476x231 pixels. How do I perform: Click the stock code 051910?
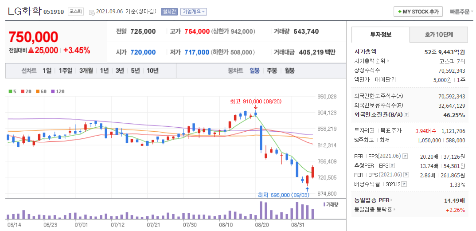coord(54,12)
